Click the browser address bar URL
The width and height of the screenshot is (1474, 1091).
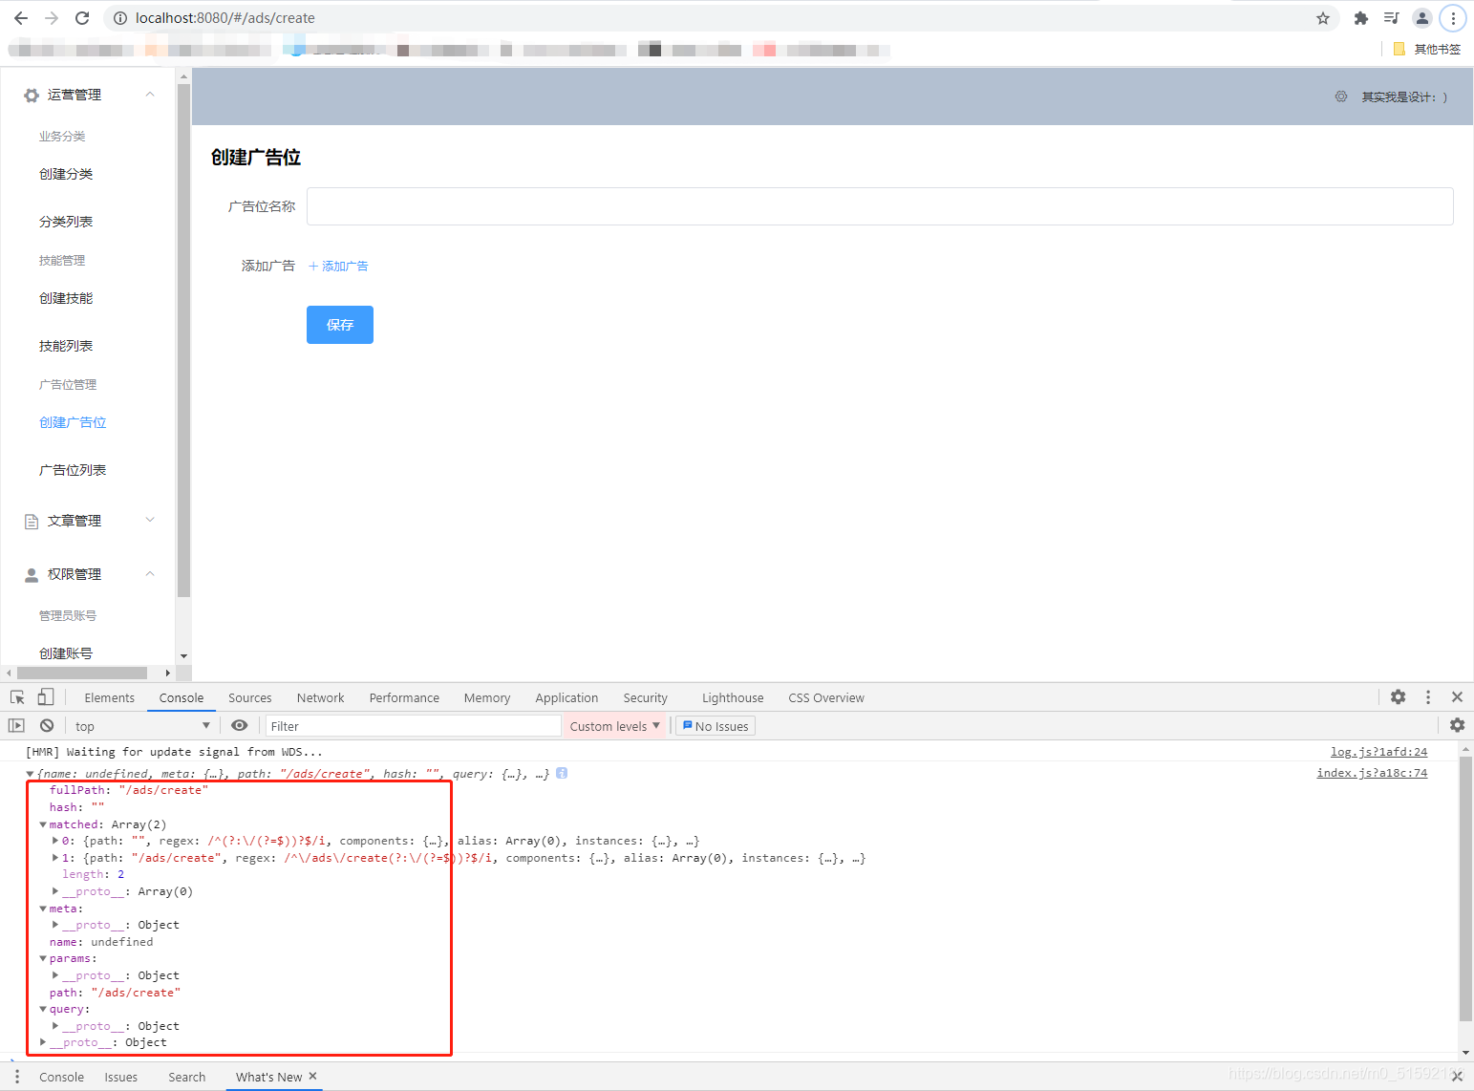225,18
